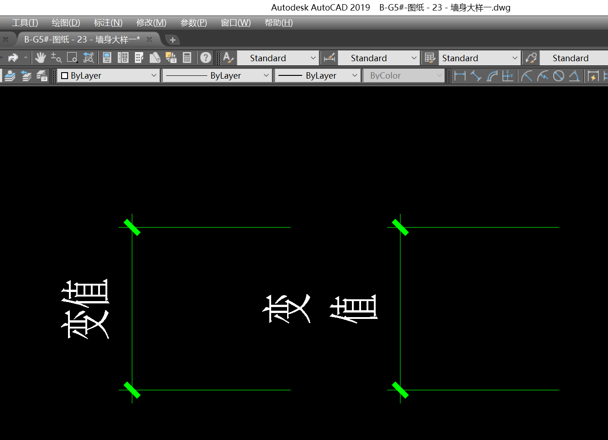The image size is (608, 440).
Task: Activate Zoom Realtime tool
Action: point(56,58)
